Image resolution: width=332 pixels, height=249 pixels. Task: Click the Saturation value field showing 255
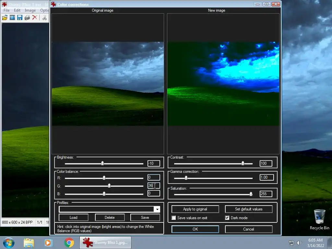coord(266,194)
